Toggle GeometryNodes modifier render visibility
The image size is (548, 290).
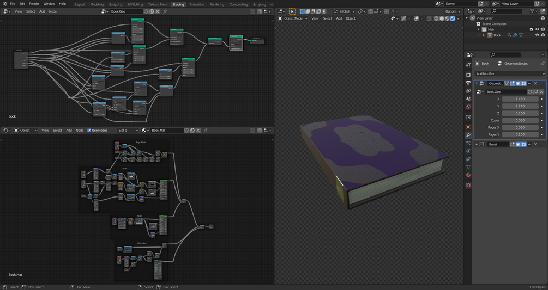tap(523, 84)
